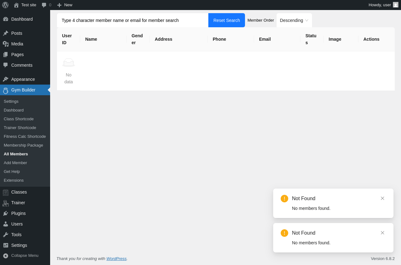Screen dimensions: 401x265
Task: Click the Reset Search button
Action: pos(227,20)
